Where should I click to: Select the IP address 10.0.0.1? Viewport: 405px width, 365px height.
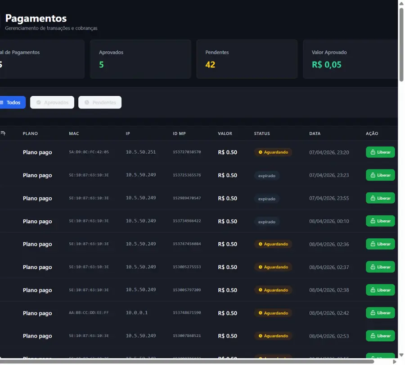(x=137, y=313)
